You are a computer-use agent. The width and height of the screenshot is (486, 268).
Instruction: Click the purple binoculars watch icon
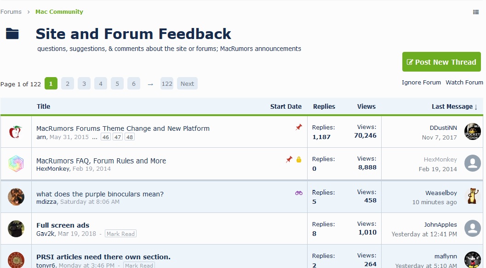point(299,193)
